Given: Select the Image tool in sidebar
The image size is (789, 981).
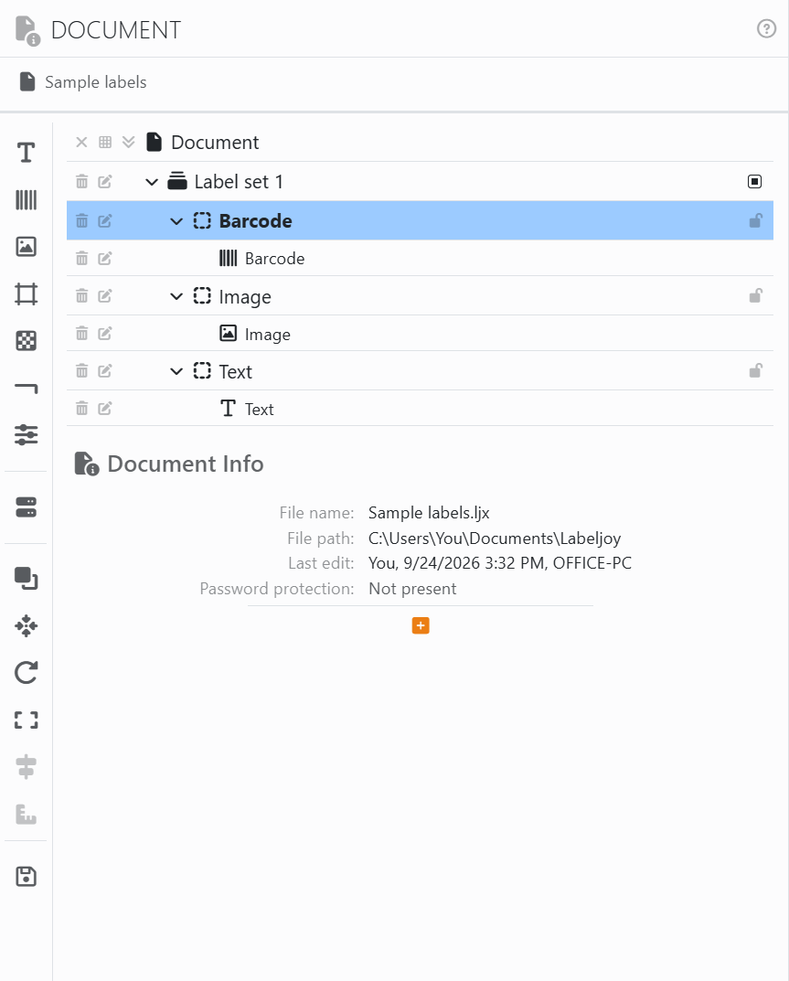Looking at the screenshot, I should point(26,247).
